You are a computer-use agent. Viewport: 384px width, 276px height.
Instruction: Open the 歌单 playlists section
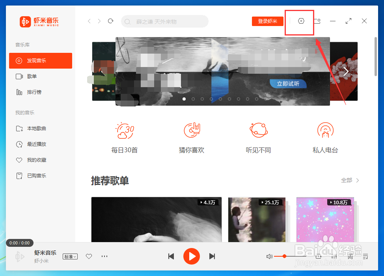click(41, 76)
